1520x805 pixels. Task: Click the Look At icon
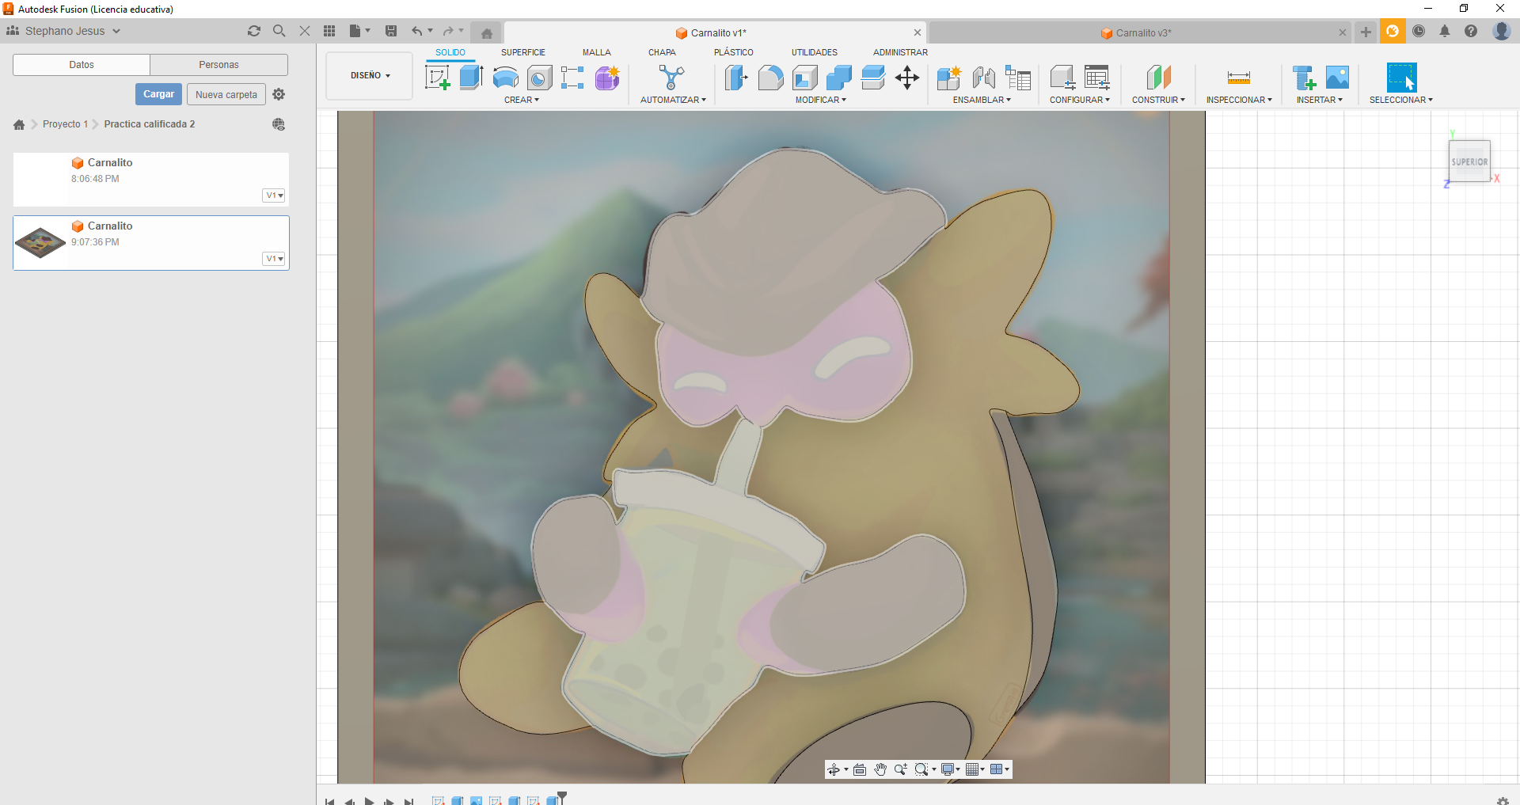pos(860,769)
